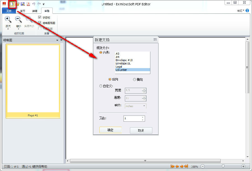This screenshot has width=252, height=171.
Task: Open the thumbnail panel options arrow
Action: pyautogui.click(x=57, y=40)
